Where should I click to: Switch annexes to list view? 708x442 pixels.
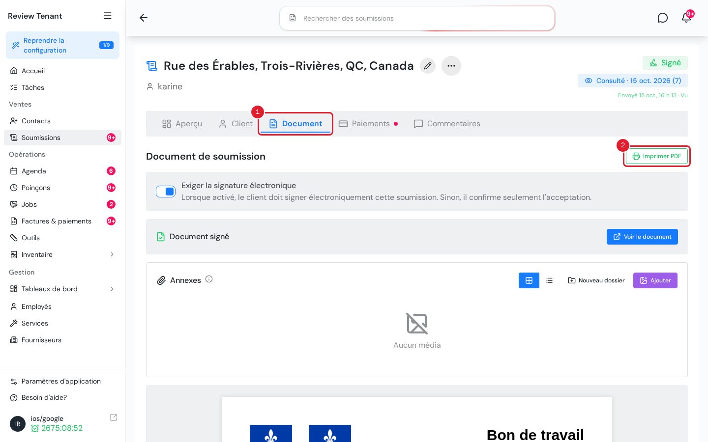[549, 280]
